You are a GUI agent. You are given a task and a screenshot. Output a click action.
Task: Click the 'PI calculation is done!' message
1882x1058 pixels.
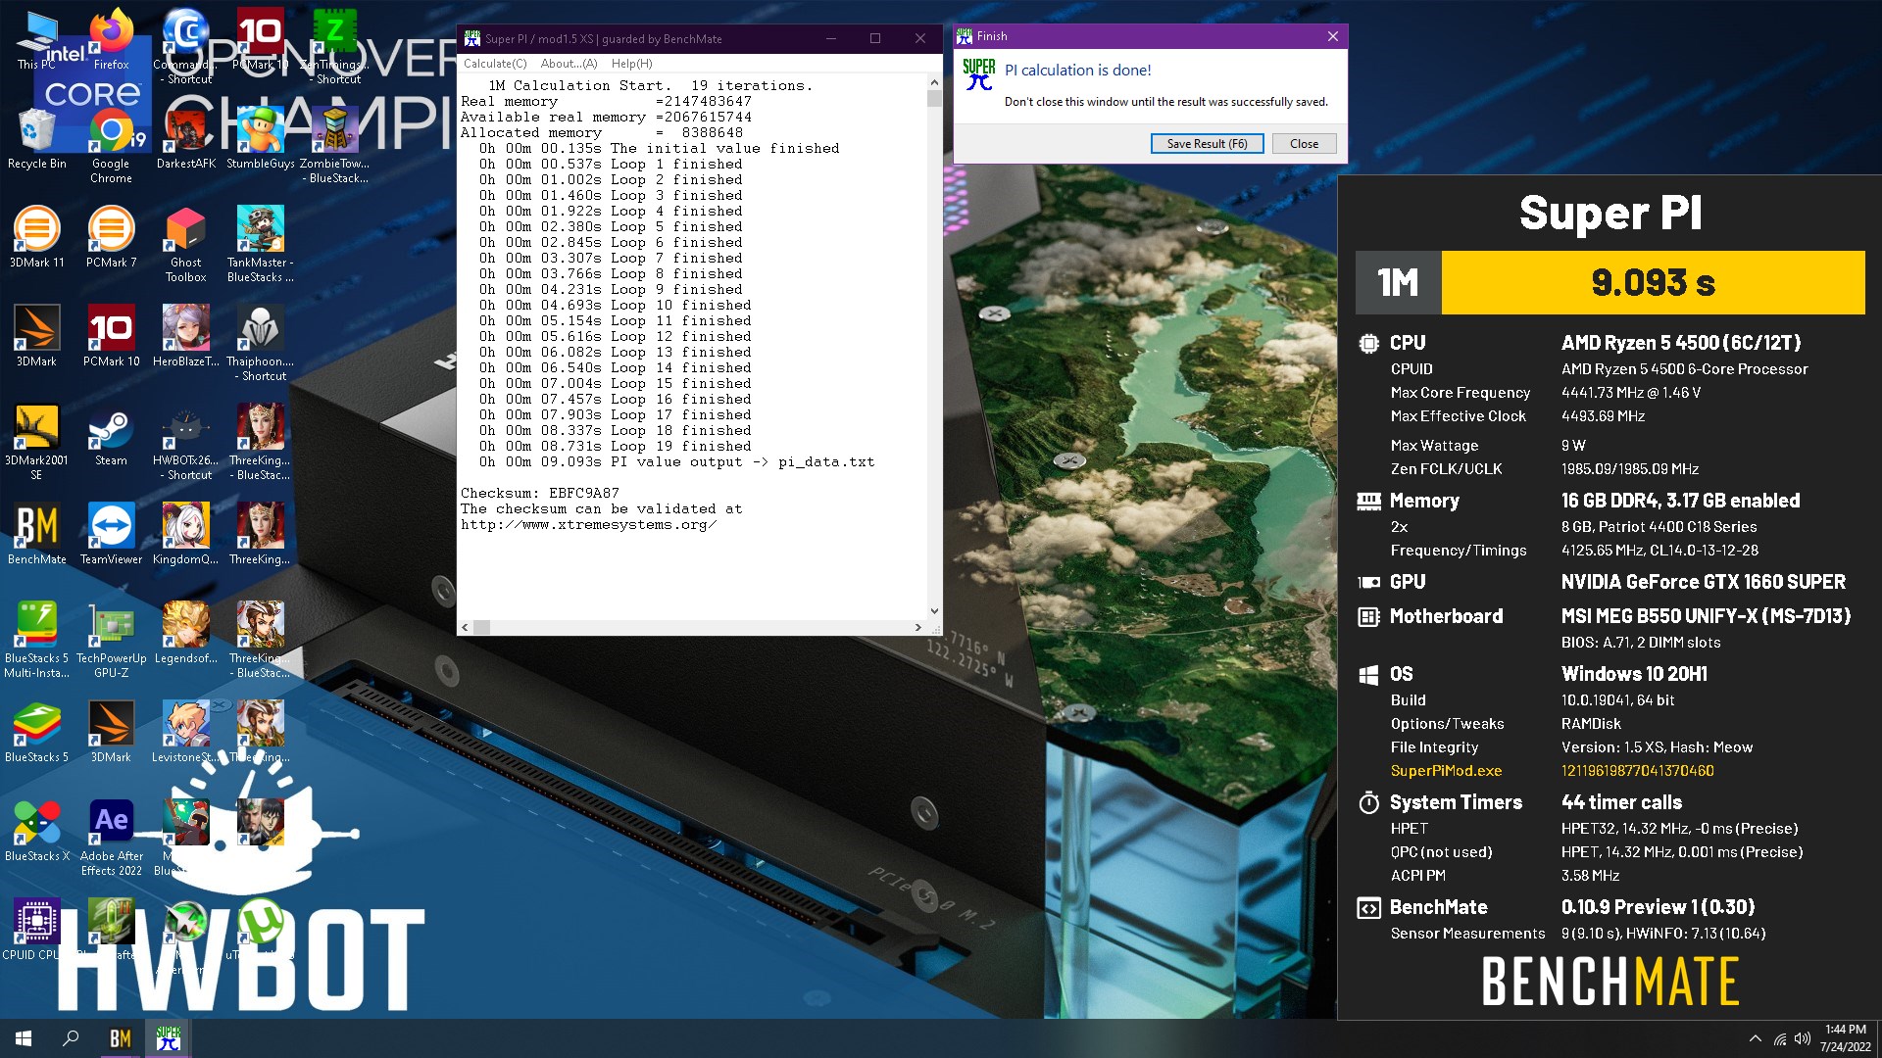pos(1078,71)
